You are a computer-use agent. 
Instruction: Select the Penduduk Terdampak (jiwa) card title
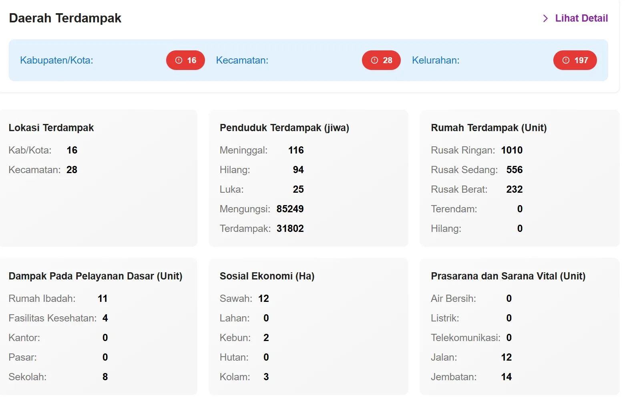[x=284, y=128]
